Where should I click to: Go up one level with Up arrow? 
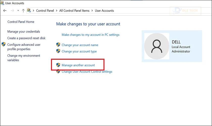tap(23, 11)
